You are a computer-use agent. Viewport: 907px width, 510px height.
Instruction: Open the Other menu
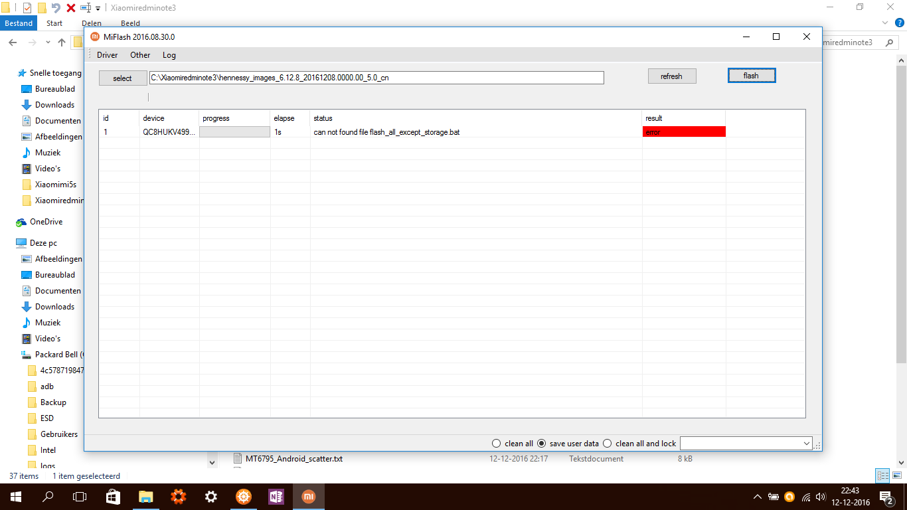click(140, 55)
